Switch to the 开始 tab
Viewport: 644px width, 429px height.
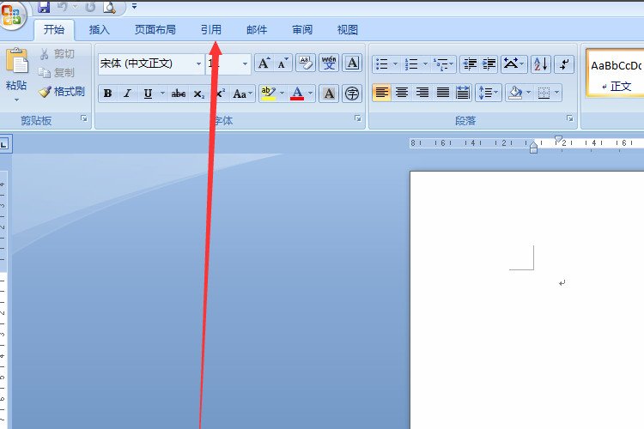(x=54, y=29)
